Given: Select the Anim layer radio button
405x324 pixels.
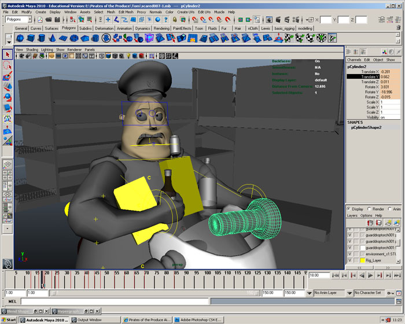Looking at the screenshot, I should tap(390, 209).
